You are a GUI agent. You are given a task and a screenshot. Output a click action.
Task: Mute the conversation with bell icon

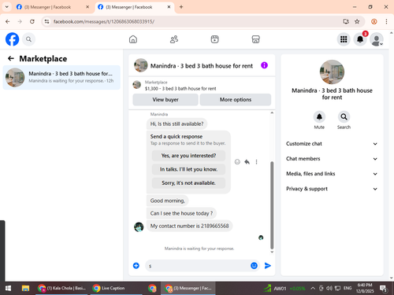[x=319, y=116]
